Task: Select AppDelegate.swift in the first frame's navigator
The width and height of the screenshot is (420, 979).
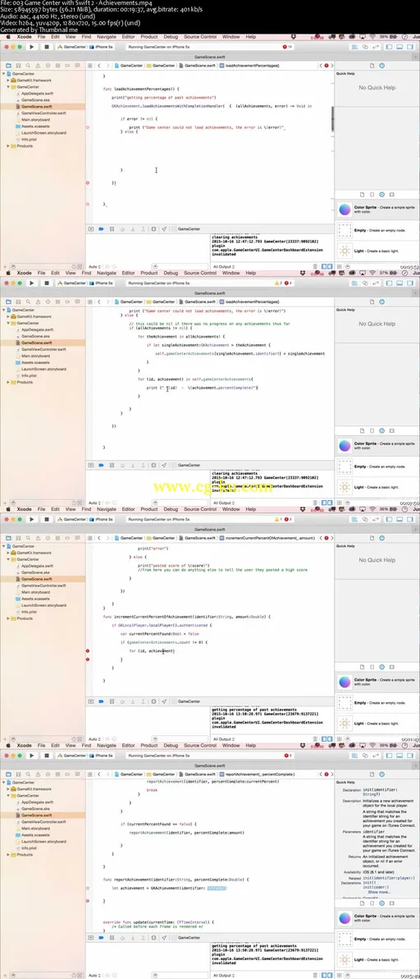Action: point(38,93)
